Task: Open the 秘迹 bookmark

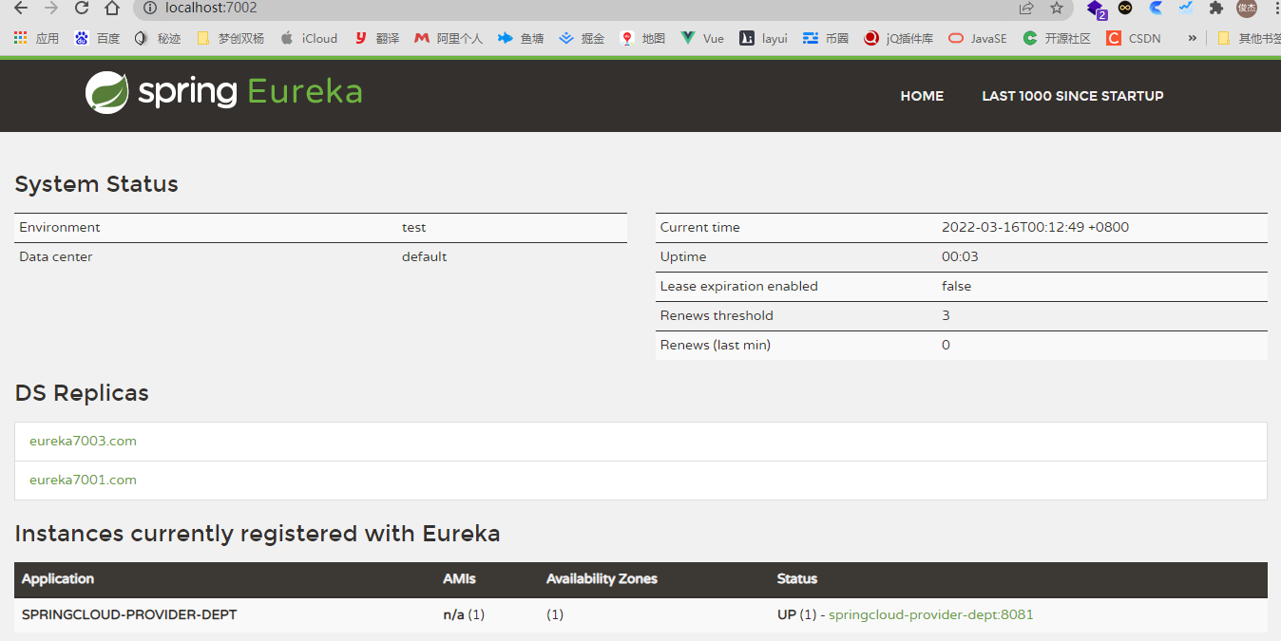Action: point(159,39)
